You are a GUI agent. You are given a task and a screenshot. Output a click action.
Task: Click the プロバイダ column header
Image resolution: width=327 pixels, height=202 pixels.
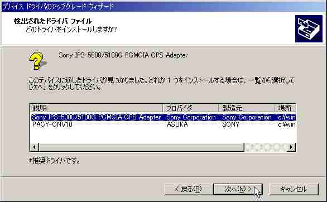coord(191,108)
